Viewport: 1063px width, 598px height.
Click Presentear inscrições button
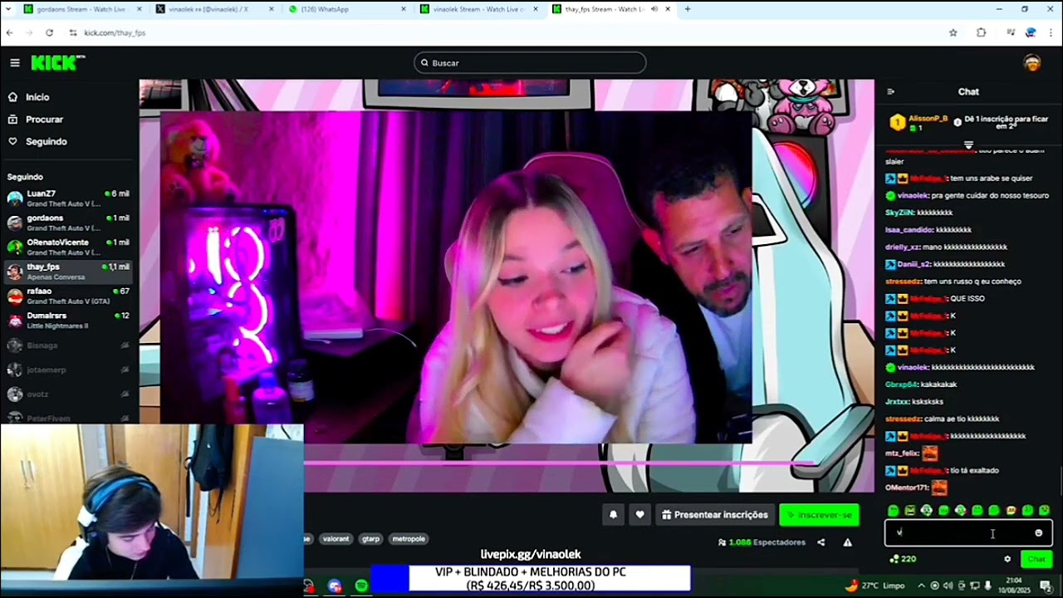pyautogui.click(x=714, y=515)
